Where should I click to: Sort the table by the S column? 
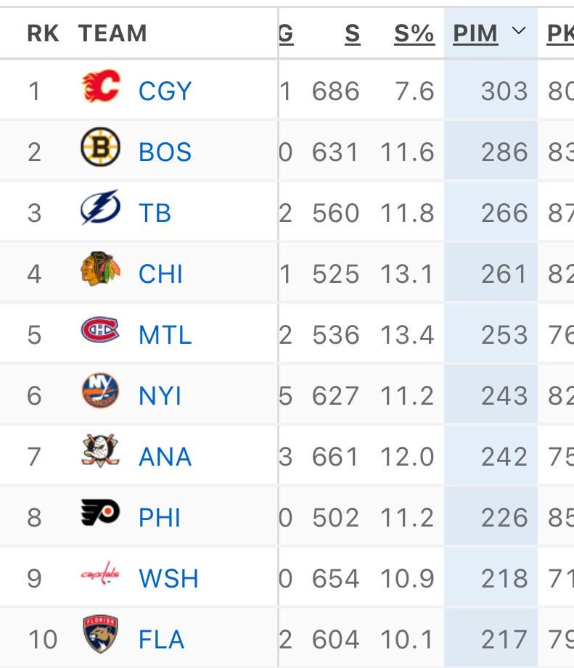click(352, 33)
